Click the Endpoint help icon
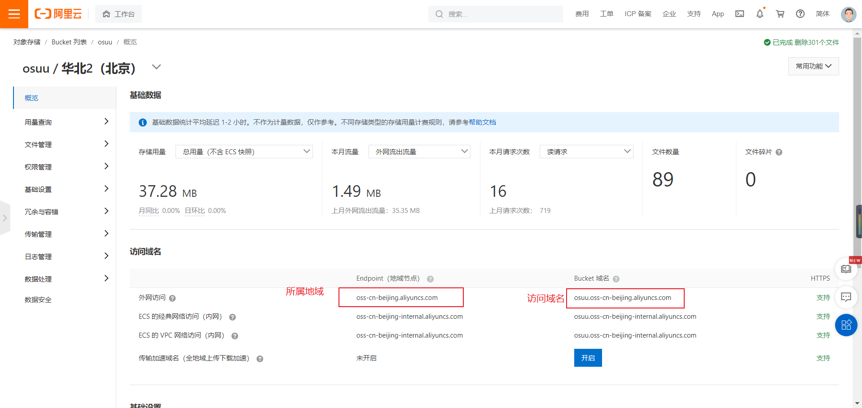This screenshot has height=408, width=862. point(430,279)
